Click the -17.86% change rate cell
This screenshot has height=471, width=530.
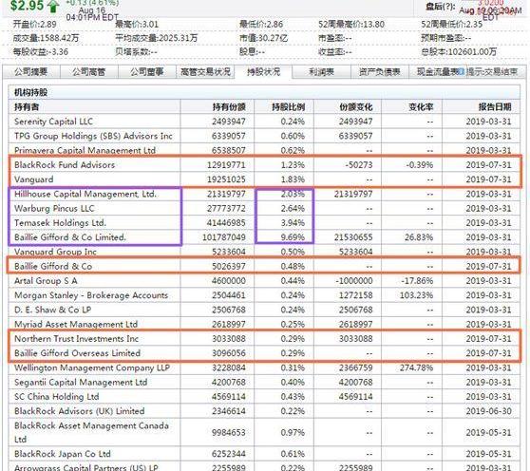tap(417, 281)
